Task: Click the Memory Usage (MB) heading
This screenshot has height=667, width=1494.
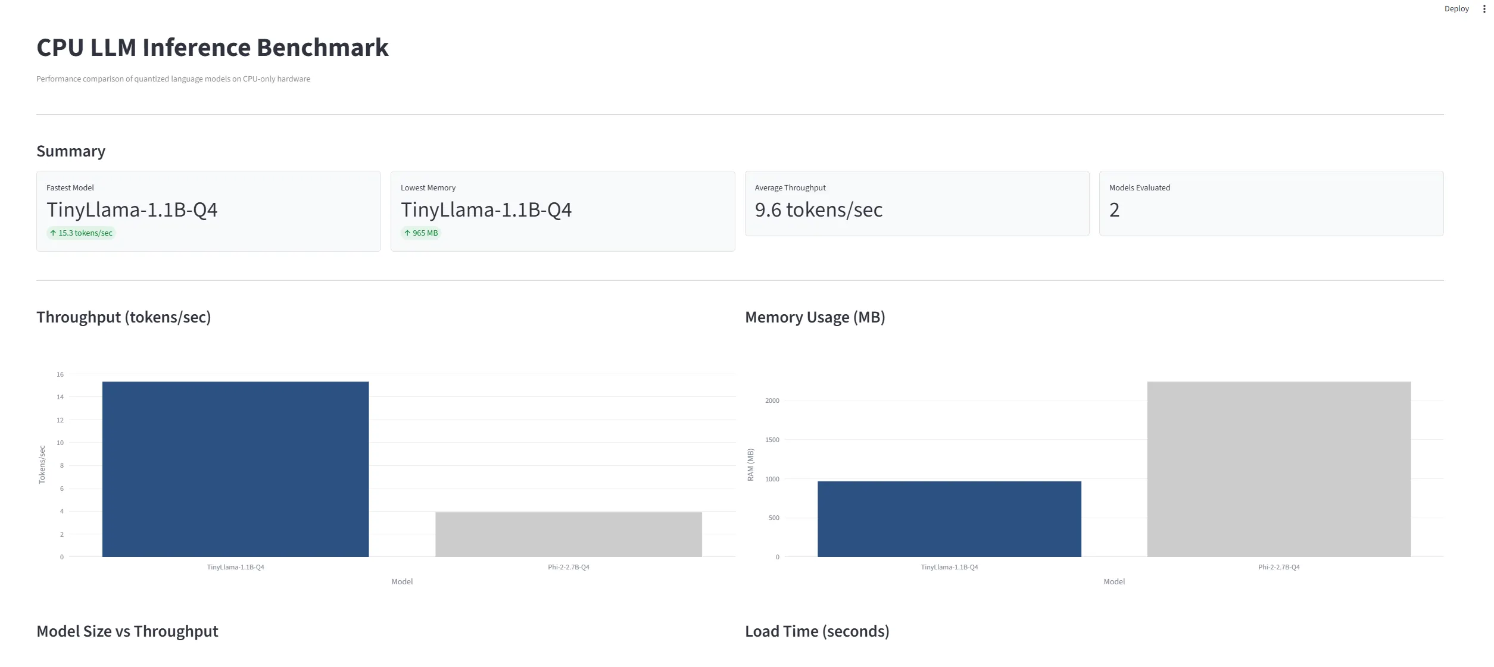Action: tap(815, 317)
